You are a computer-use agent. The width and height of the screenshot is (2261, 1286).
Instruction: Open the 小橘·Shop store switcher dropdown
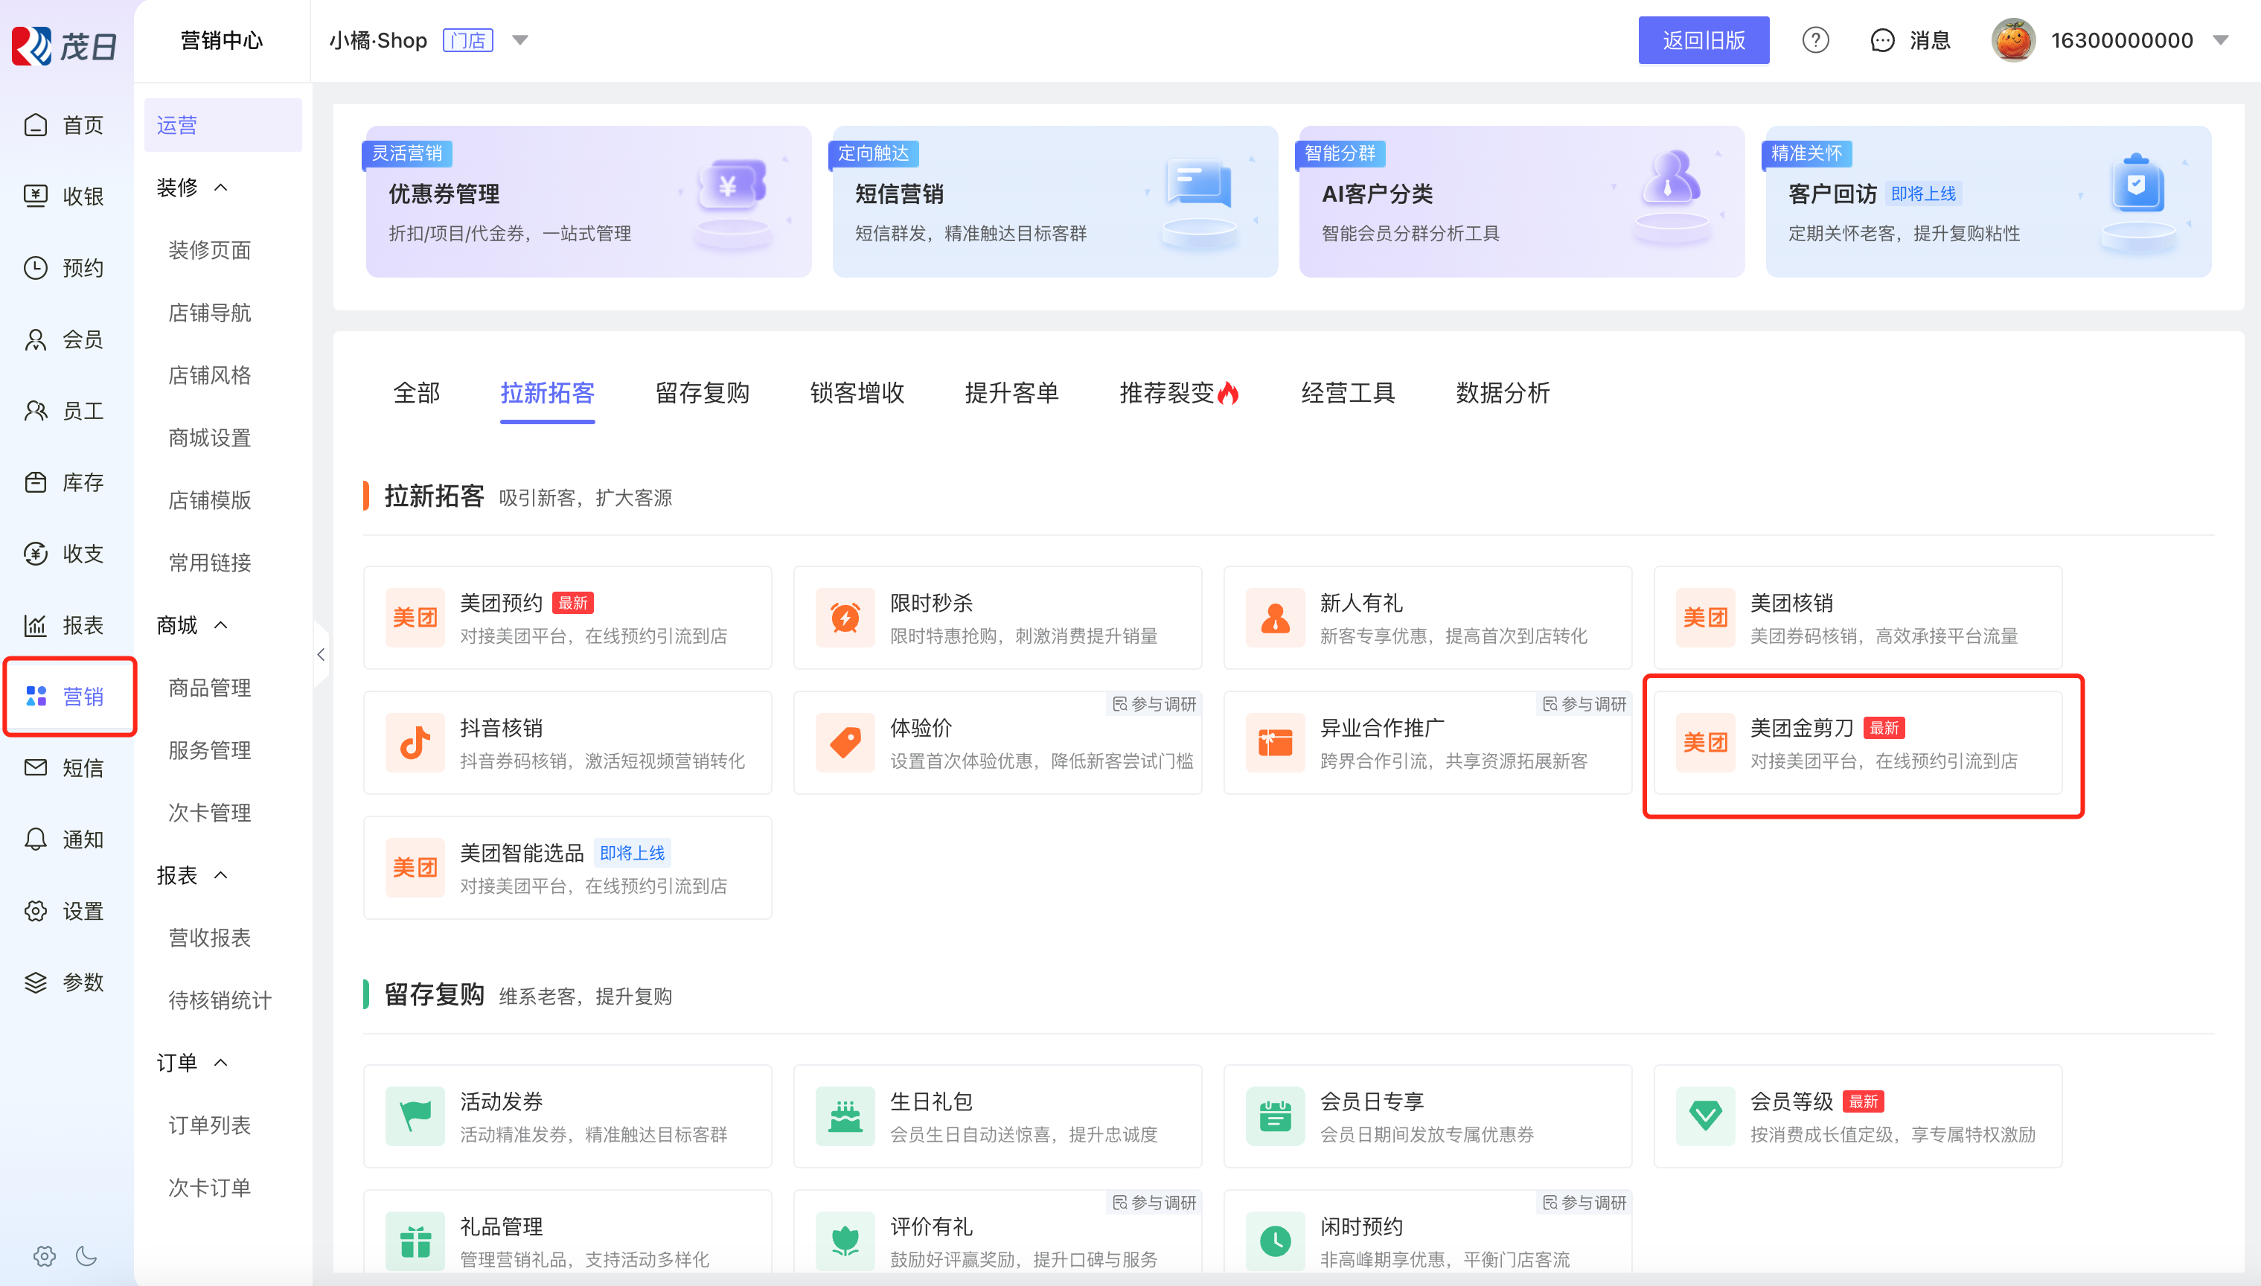click(x=520, y=41)
